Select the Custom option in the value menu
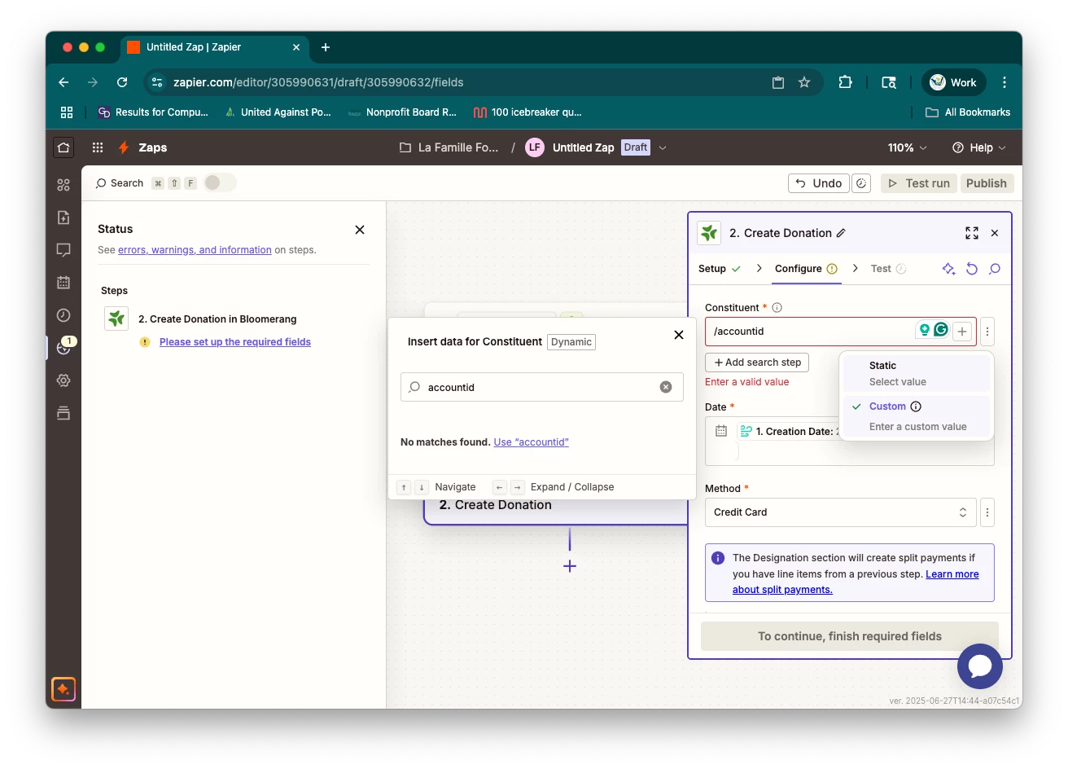Viewport: 1068px width, 769px height. coord(917,416)
